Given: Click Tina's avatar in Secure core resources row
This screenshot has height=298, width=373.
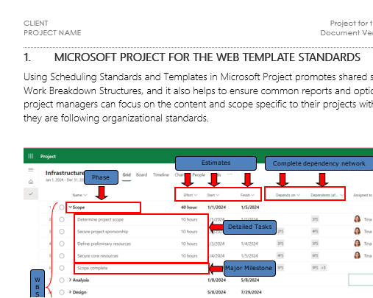Looking at the screenshot, I should [x=358, y=255].
